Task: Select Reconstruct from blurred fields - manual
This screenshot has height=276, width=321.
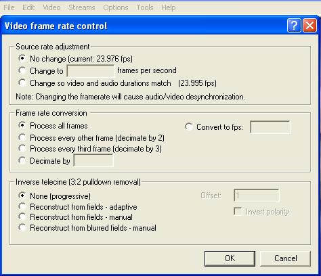Action: tap(22, 227)
